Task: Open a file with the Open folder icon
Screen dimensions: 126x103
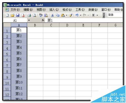Action: pos(13,15)
